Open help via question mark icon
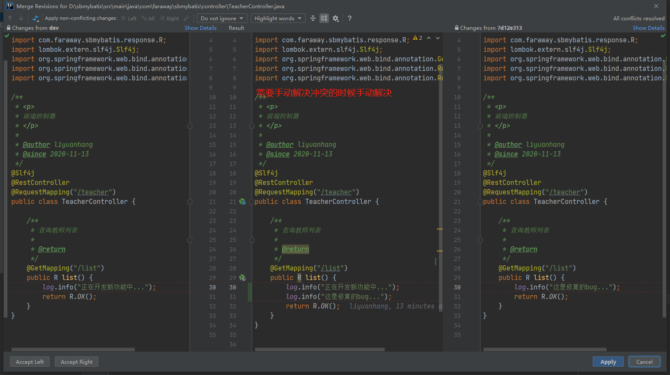The image size is (670, 375). point(349,18)
